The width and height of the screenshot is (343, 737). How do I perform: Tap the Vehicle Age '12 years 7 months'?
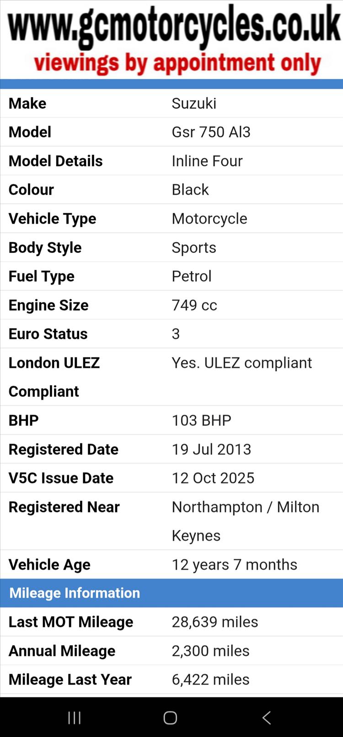click(x=234, y=565)
